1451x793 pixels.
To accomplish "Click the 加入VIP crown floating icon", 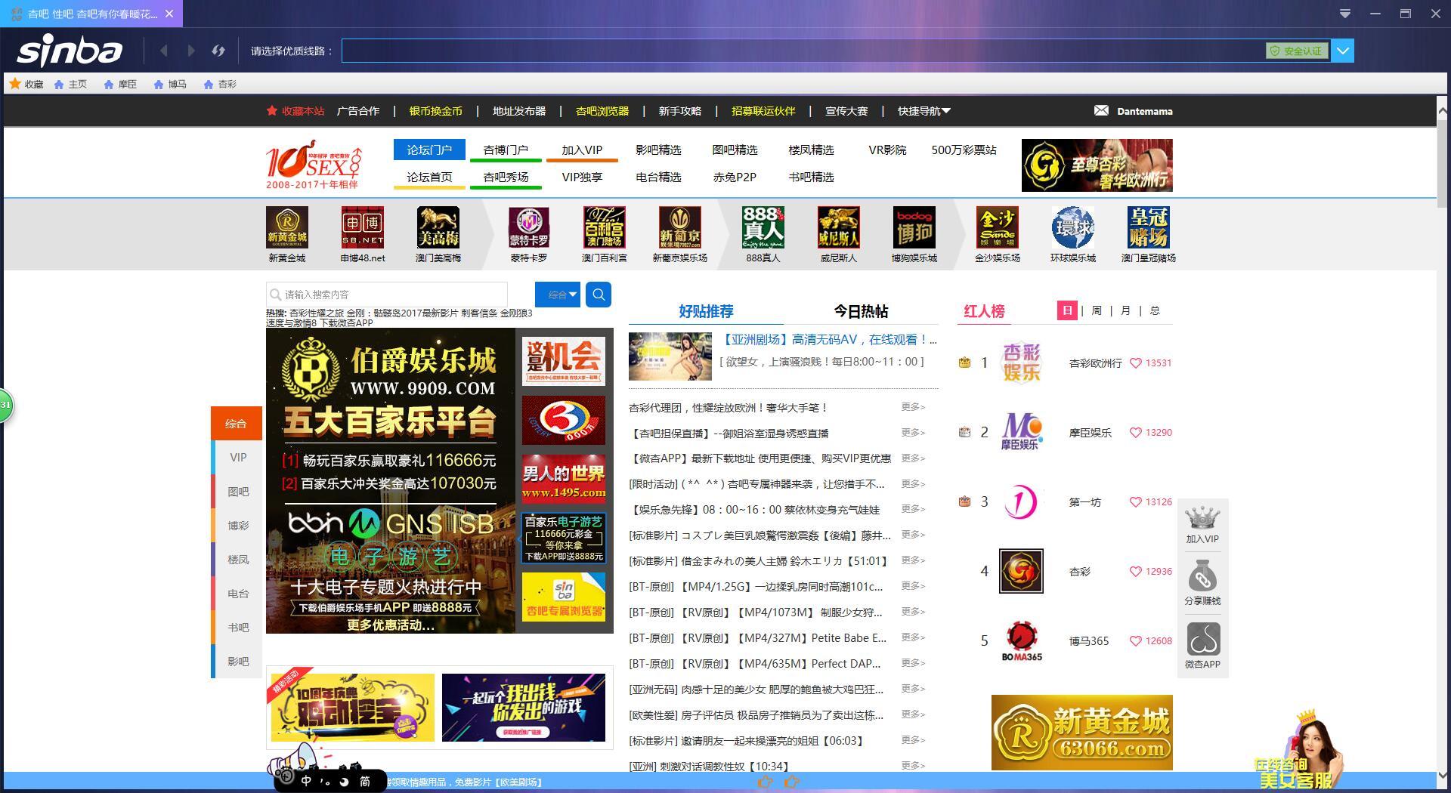I will (1202, 524).
